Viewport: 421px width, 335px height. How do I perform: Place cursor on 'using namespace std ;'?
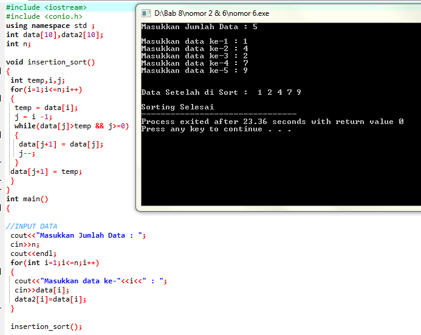tap(50, 26)
